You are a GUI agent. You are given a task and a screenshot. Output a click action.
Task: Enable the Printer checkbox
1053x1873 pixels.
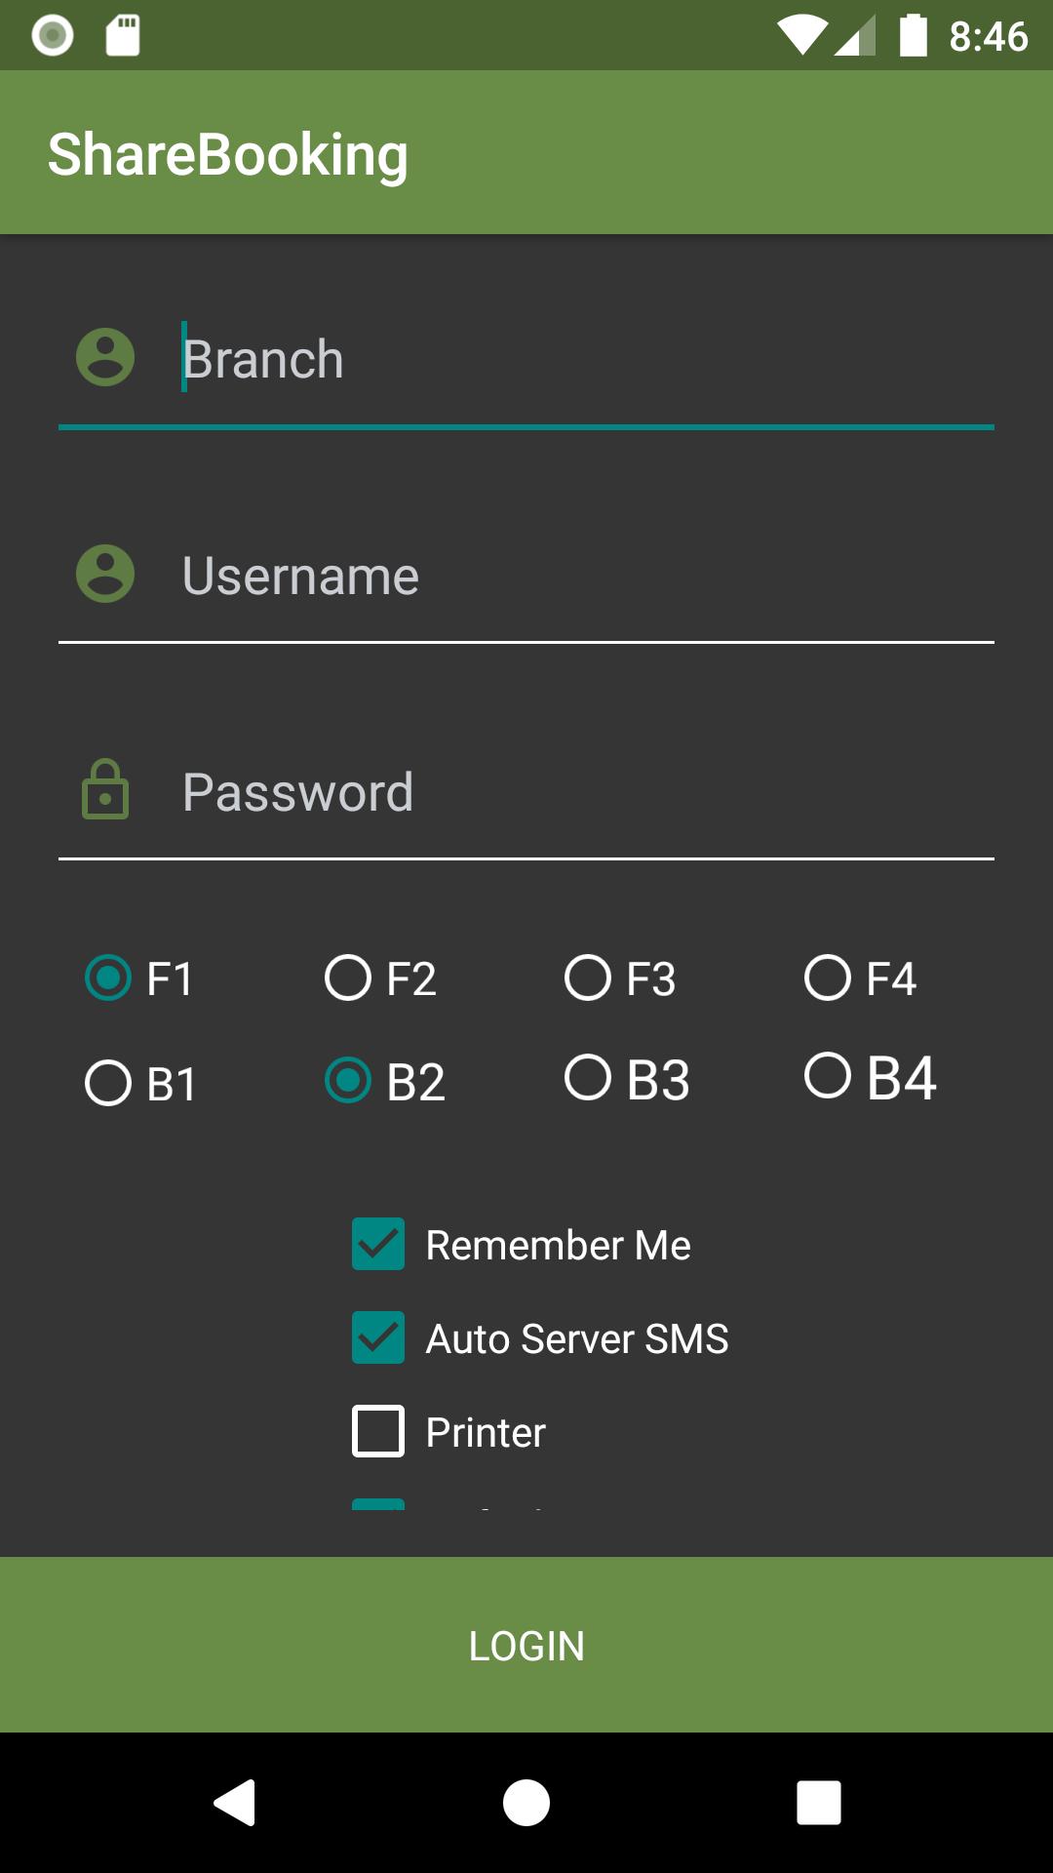click(x=378, y=1431)
